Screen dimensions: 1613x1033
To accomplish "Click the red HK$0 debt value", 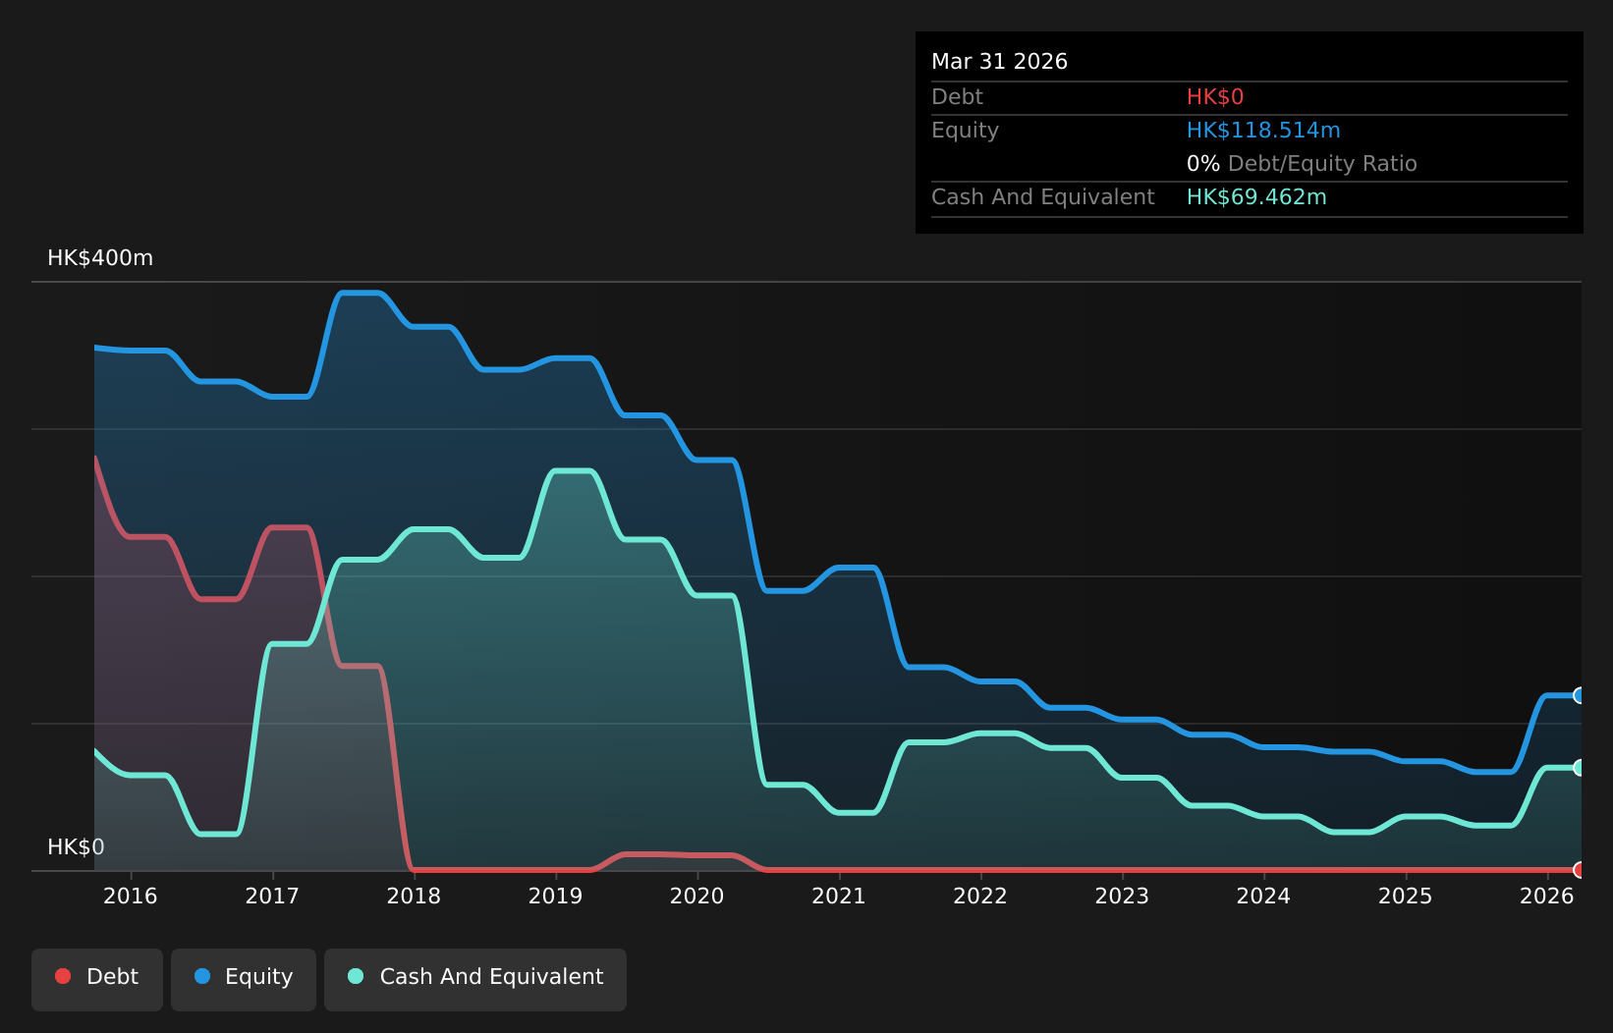I will point(1215,97).
